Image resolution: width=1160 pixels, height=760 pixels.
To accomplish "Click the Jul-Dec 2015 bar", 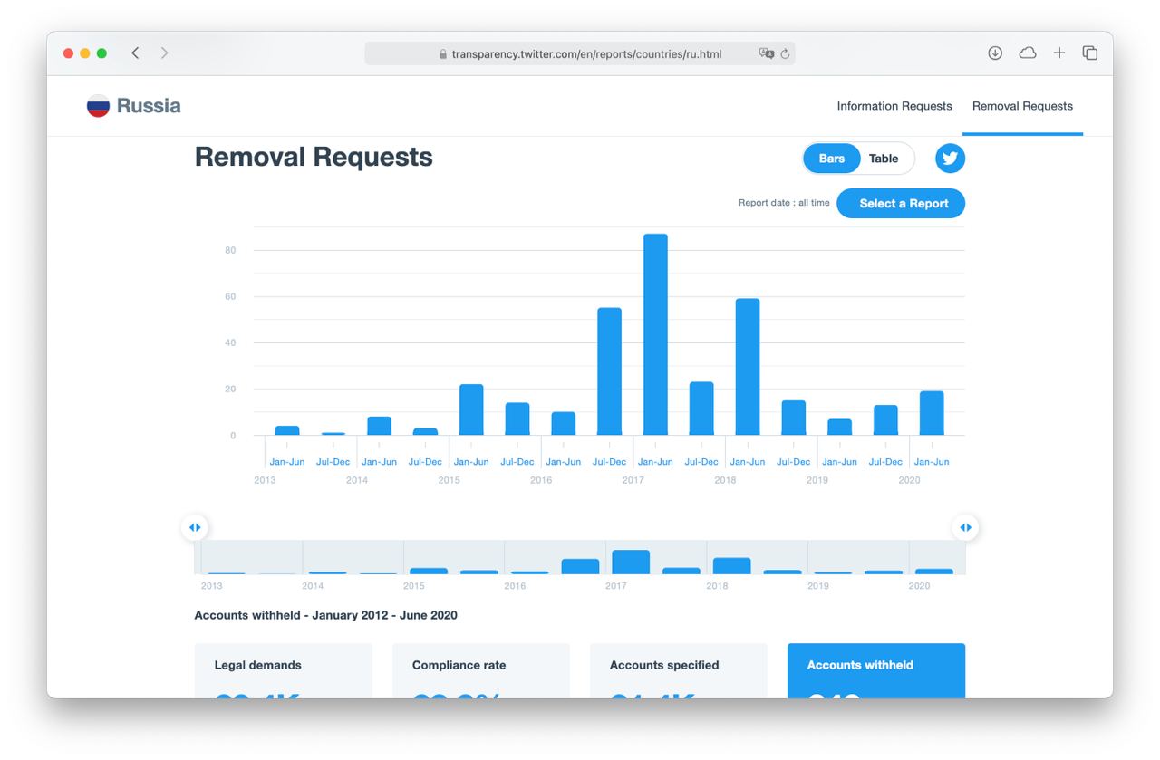I will [517, 418].
